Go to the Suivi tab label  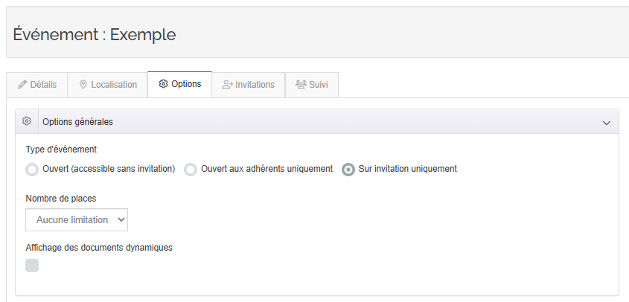click(318, 85)
